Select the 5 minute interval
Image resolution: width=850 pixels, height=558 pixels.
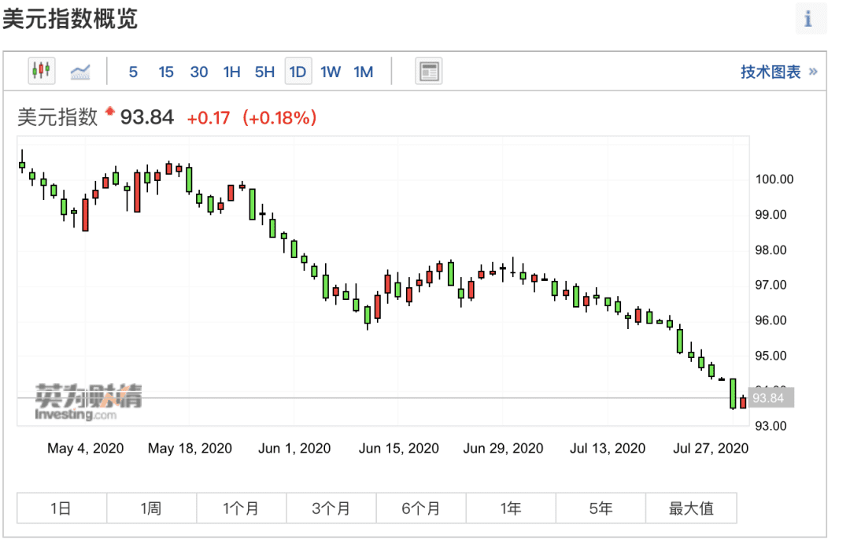(x=133, y=72)
